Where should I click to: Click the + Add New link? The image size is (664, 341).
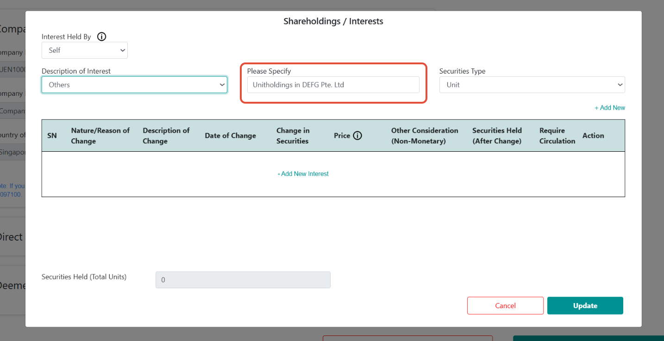(x=609, y=108)
